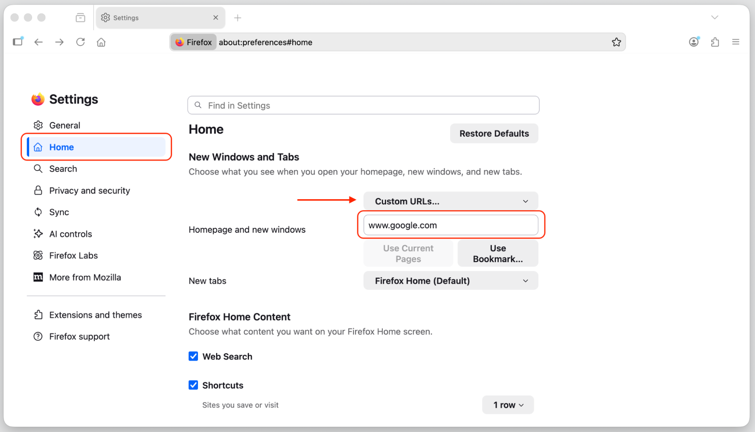Uncheck the Shortcuts checkbox
755x432 pixels.
point(193,385)
